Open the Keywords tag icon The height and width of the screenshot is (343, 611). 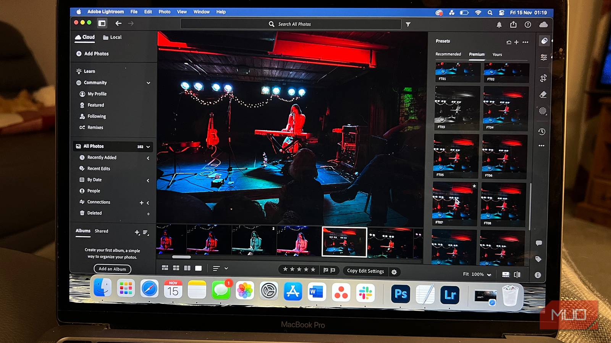pos(538,259)
